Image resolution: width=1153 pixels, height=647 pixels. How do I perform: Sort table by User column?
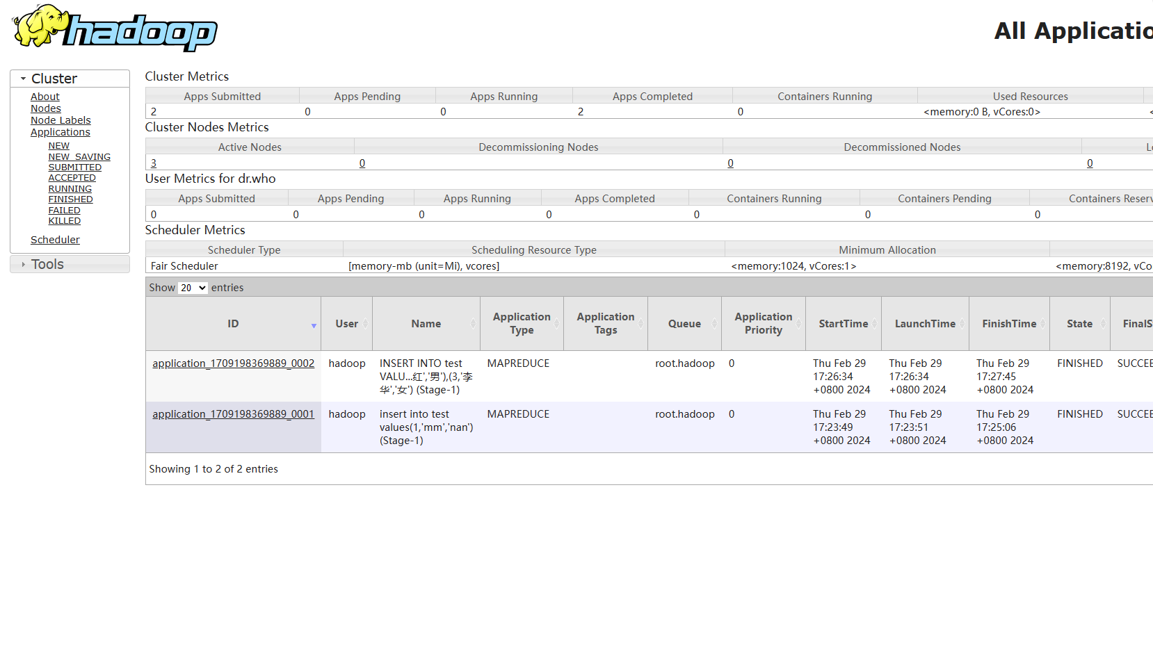(346, 324)
